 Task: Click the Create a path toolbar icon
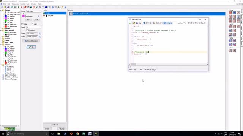coord(34,7)
